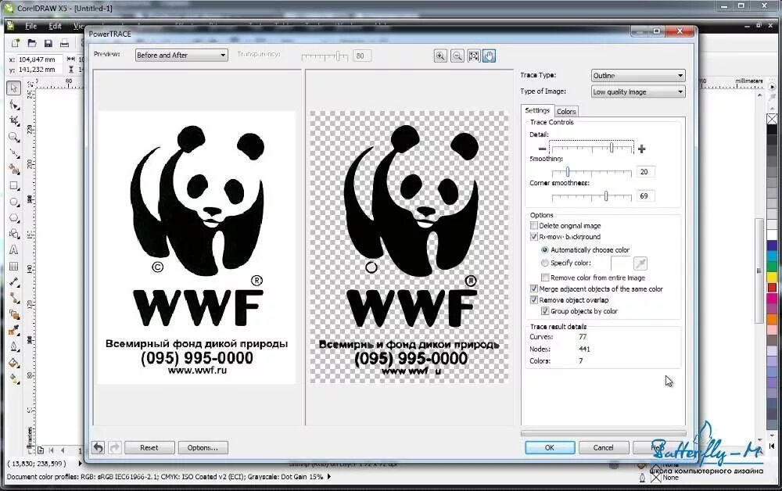
Task: Select the Fill bucket tool
Action: pos(14,363)
